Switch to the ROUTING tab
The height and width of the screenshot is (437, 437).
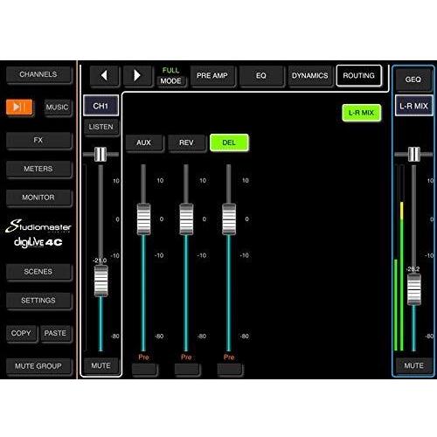click(x=358, y=76)
